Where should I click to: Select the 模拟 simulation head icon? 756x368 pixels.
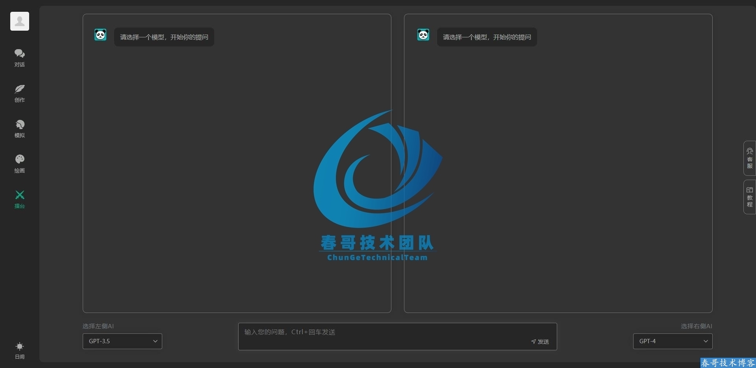click(20, 129)
